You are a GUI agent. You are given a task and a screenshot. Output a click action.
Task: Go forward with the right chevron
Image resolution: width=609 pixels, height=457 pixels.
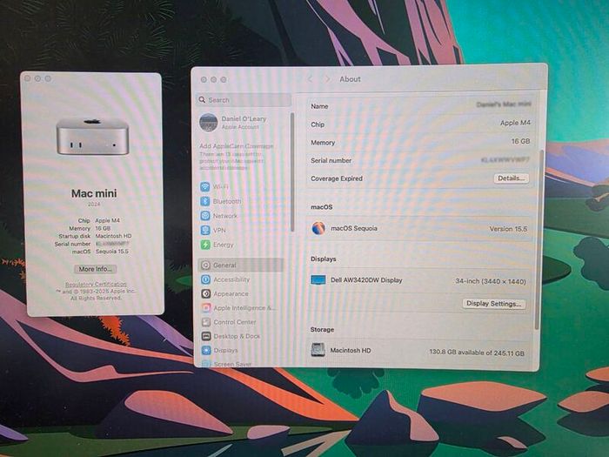[x=327, y=79]
